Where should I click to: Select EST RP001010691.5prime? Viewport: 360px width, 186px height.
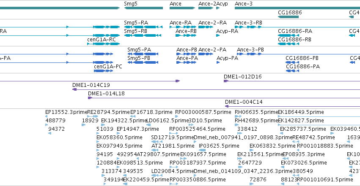click(325, 180)
